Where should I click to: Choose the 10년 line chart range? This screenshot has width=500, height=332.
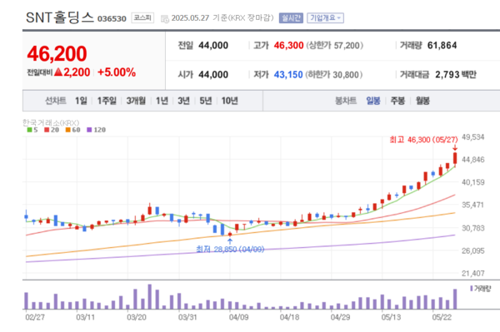(x=230, y=101)
